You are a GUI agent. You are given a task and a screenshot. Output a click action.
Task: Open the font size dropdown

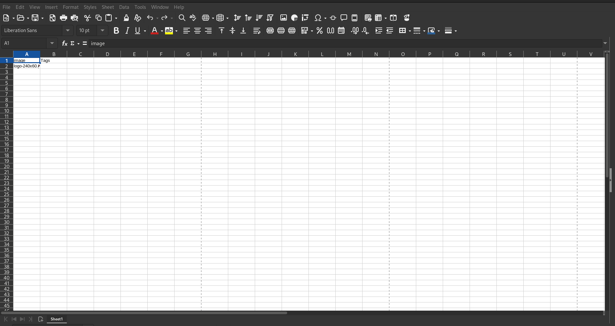point(102,30)
